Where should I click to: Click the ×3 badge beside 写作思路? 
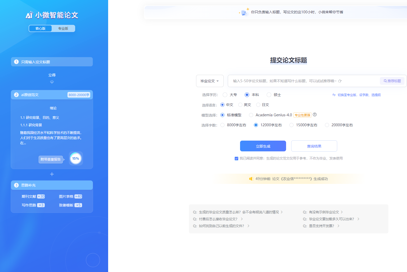[41, 205]
